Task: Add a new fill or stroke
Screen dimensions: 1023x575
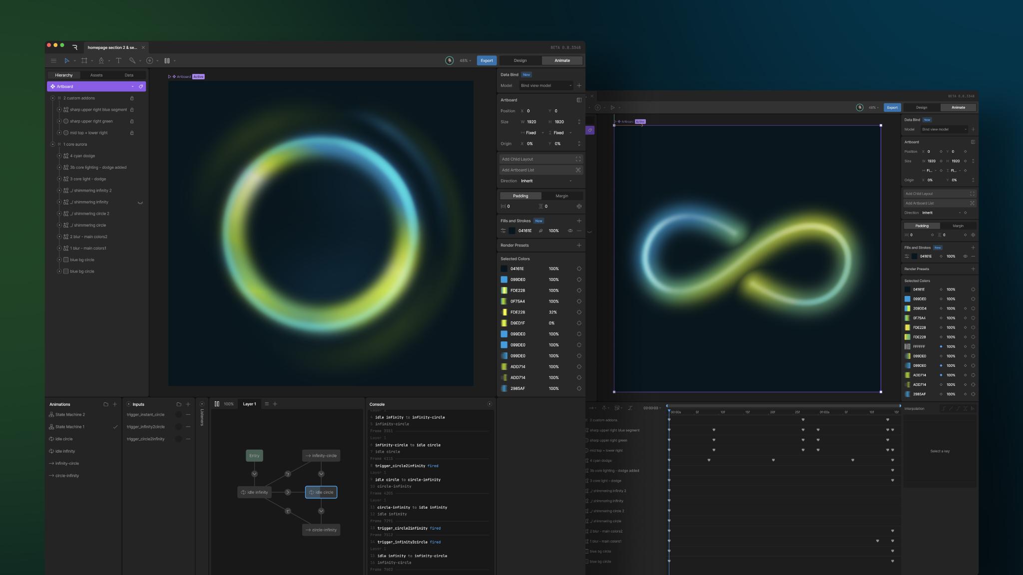Action: [x=579, y=221]
